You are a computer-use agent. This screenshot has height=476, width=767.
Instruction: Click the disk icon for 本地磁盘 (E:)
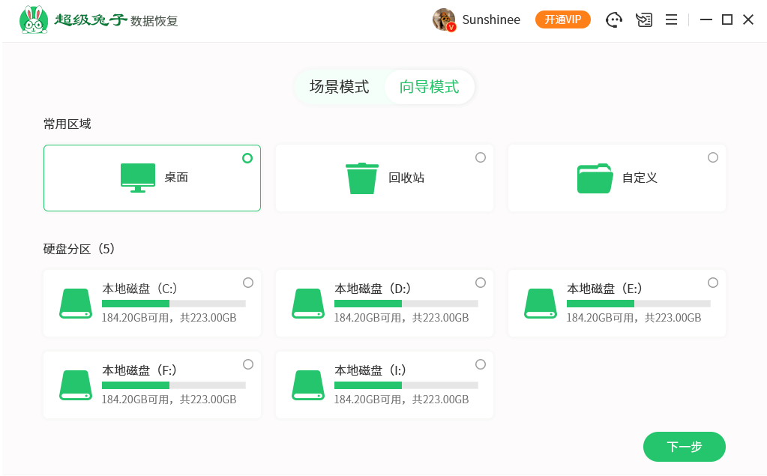click(x=540, y=303)
